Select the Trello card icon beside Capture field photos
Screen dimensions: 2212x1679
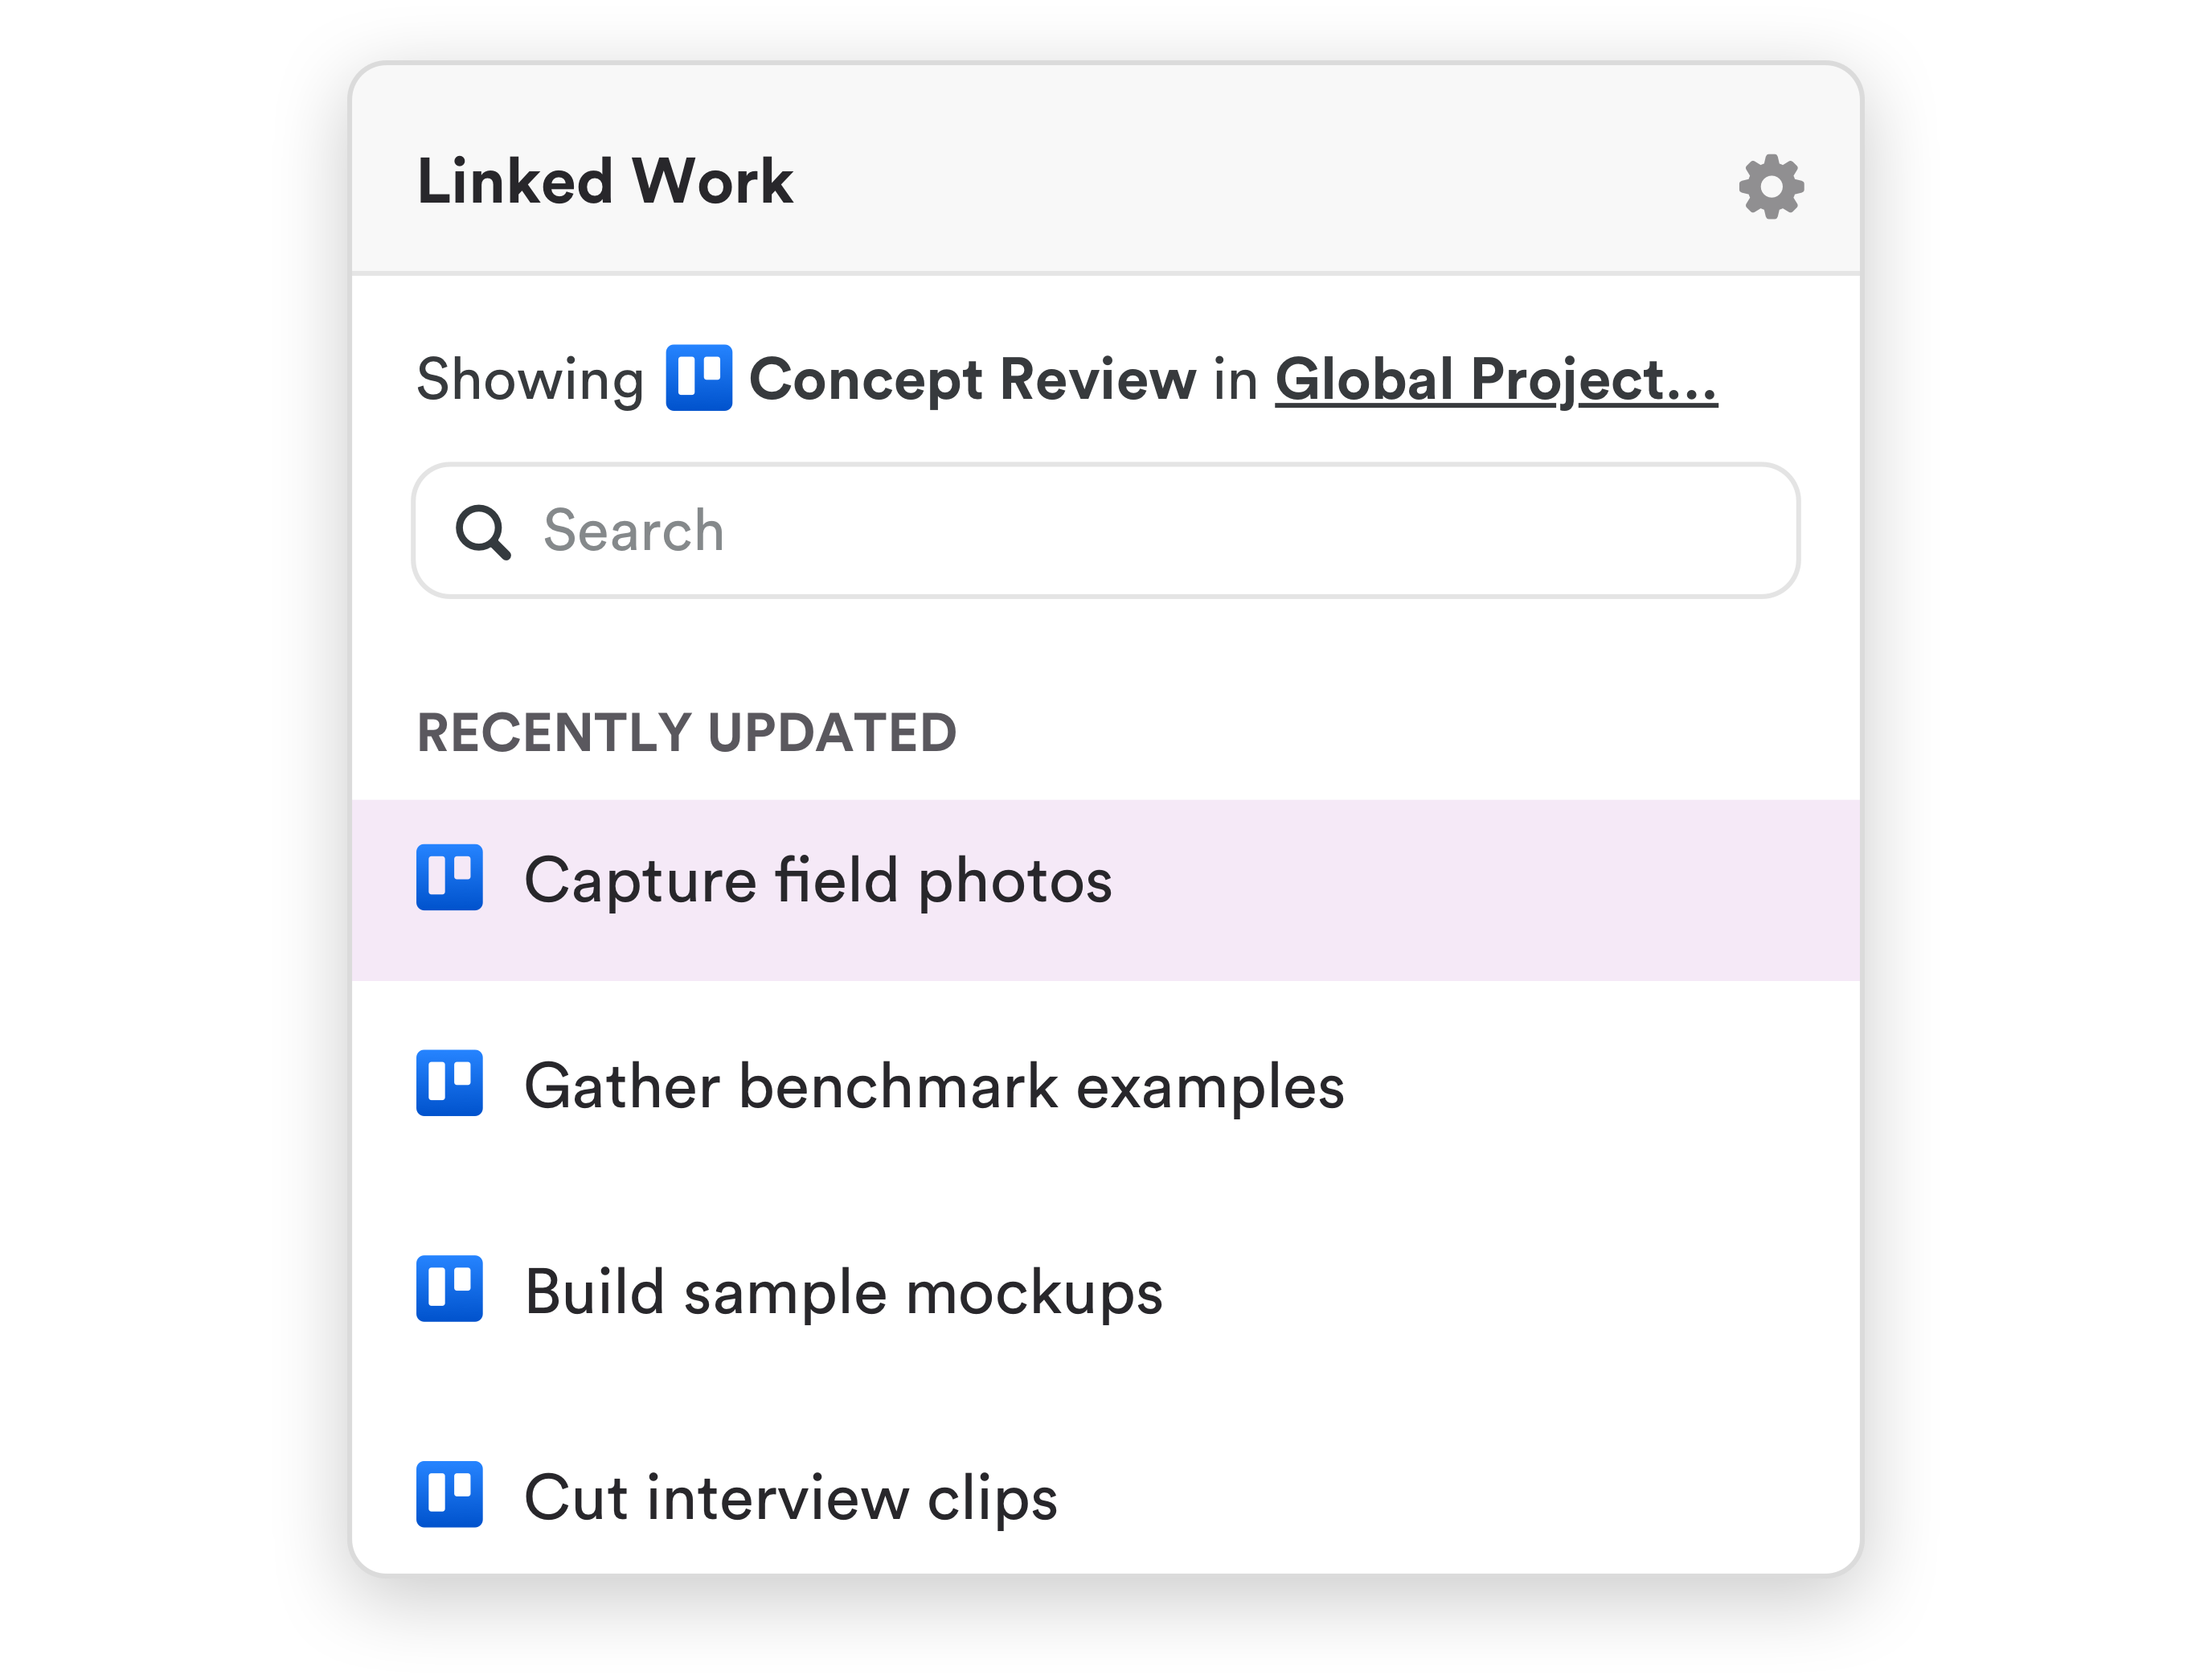click(x=451, y=880)
